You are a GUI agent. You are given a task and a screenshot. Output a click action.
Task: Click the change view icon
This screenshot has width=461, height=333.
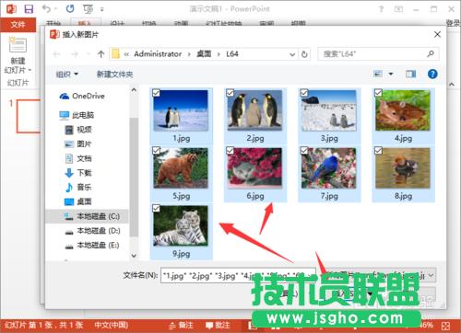(378, 74)
